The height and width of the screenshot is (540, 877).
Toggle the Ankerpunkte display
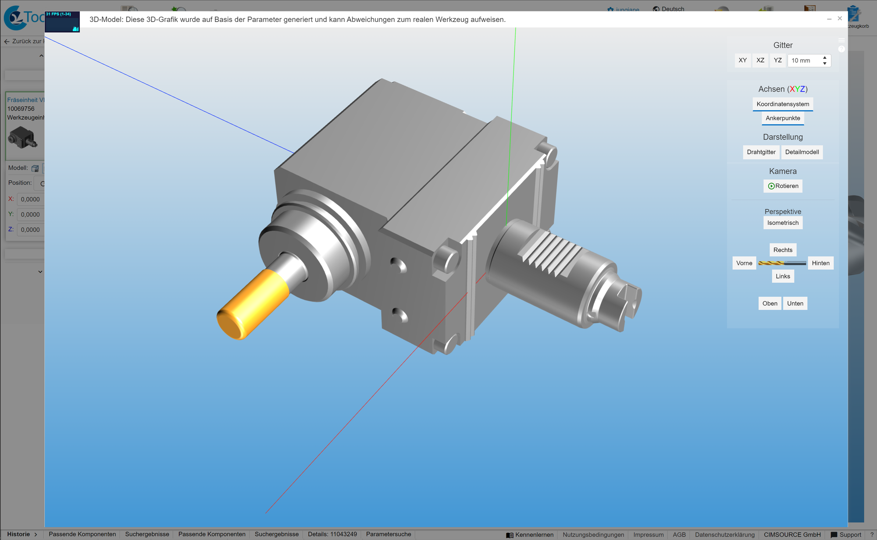[x=783, y=118]
